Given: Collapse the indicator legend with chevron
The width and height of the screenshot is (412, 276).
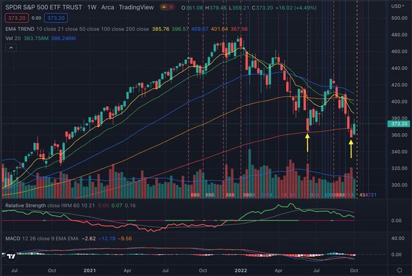Looking at the screenshot, I should (x=11, y=48).
